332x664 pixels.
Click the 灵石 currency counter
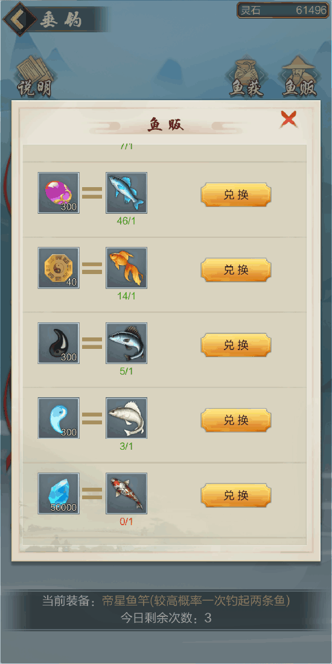coord(283,10)
